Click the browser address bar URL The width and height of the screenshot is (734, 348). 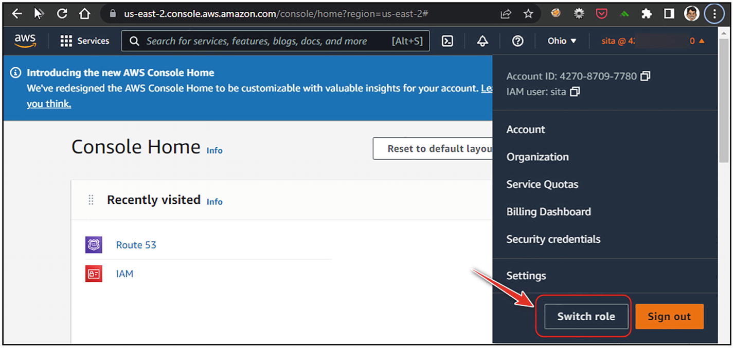click(x=276, y=14)
